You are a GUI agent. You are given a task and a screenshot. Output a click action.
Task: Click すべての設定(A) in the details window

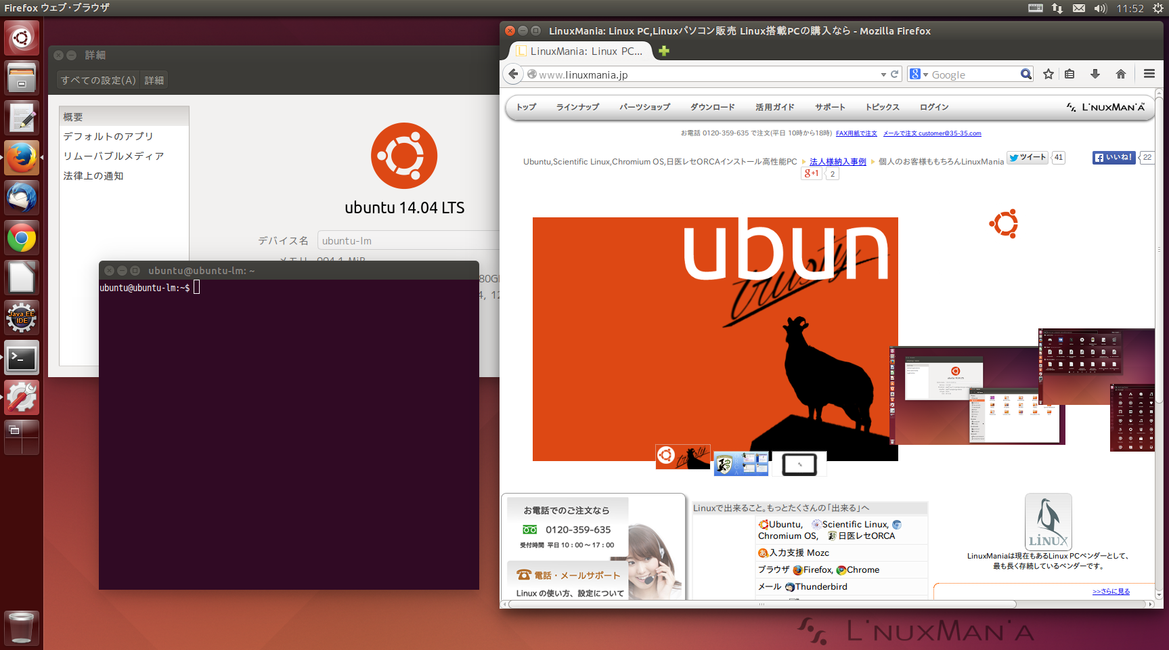pyautogui.click(x=98, y=80)
